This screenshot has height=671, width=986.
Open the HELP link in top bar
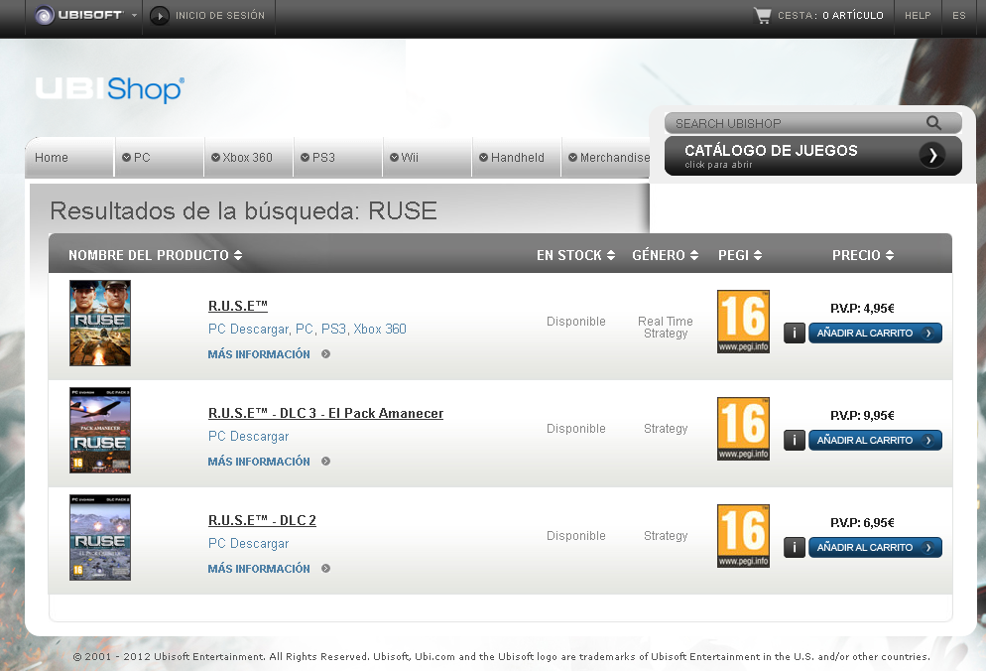point(918,15)
